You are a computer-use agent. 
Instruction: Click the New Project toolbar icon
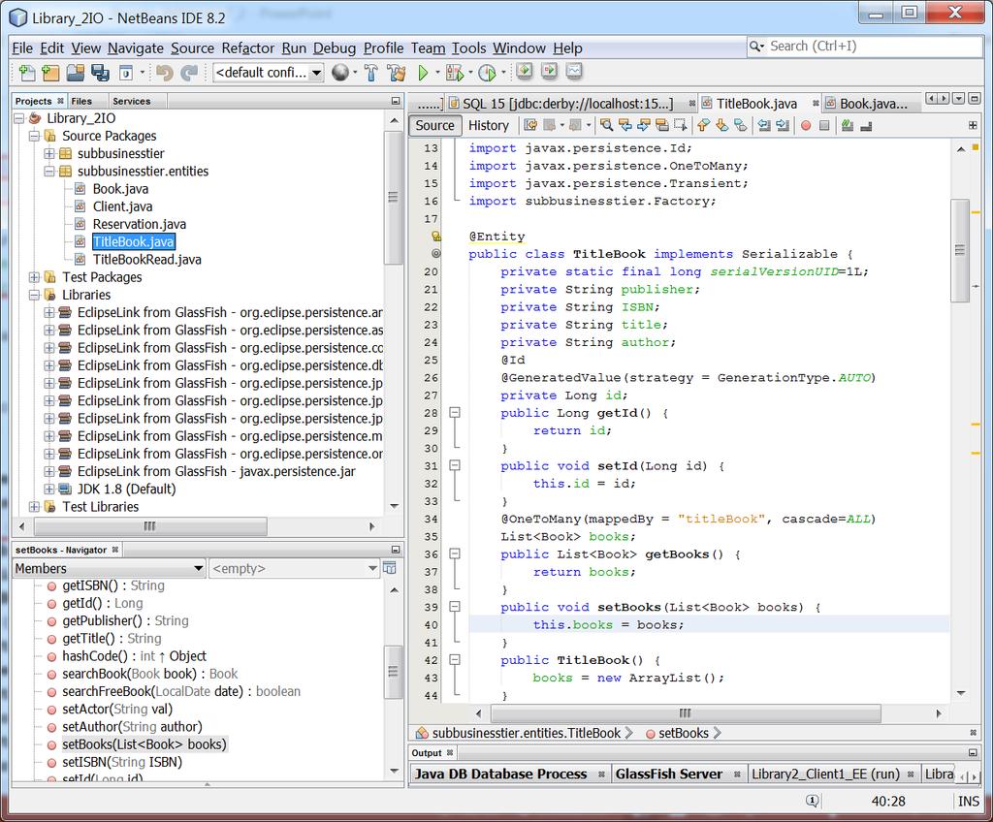coord(50,73)
